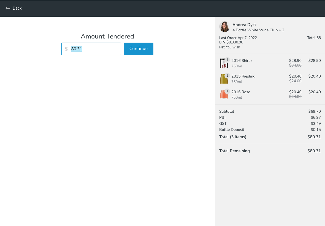Click the Total (3 items) row label

(233, 137)
